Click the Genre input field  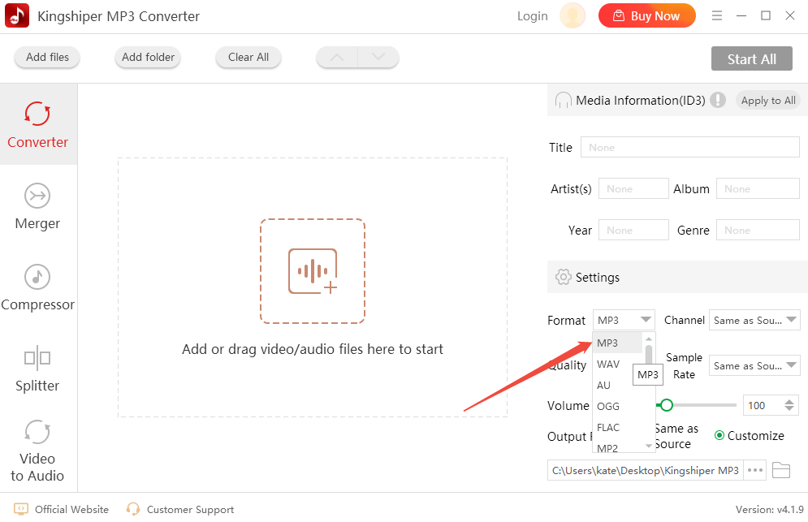[758, 230]
